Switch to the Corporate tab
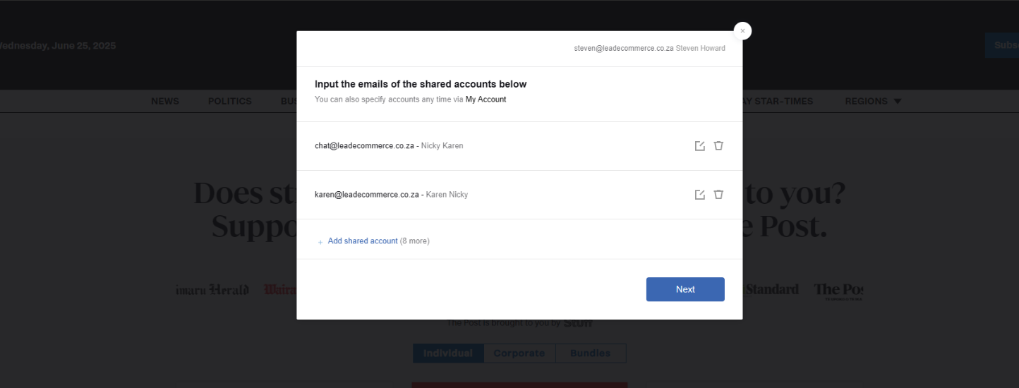 (x=519, y=353)
